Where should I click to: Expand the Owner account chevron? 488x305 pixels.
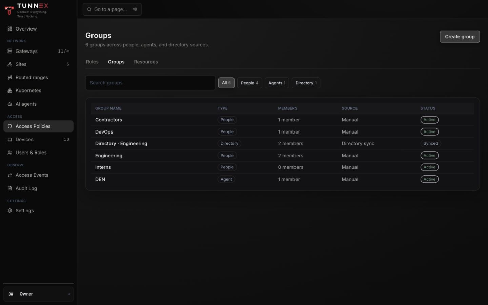[69, 294]
